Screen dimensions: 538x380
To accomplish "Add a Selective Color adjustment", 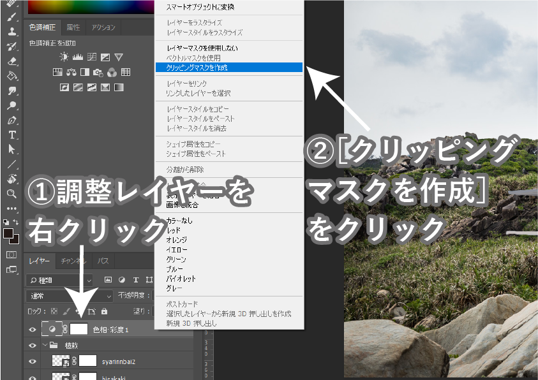I will click(x=105, y=87).
